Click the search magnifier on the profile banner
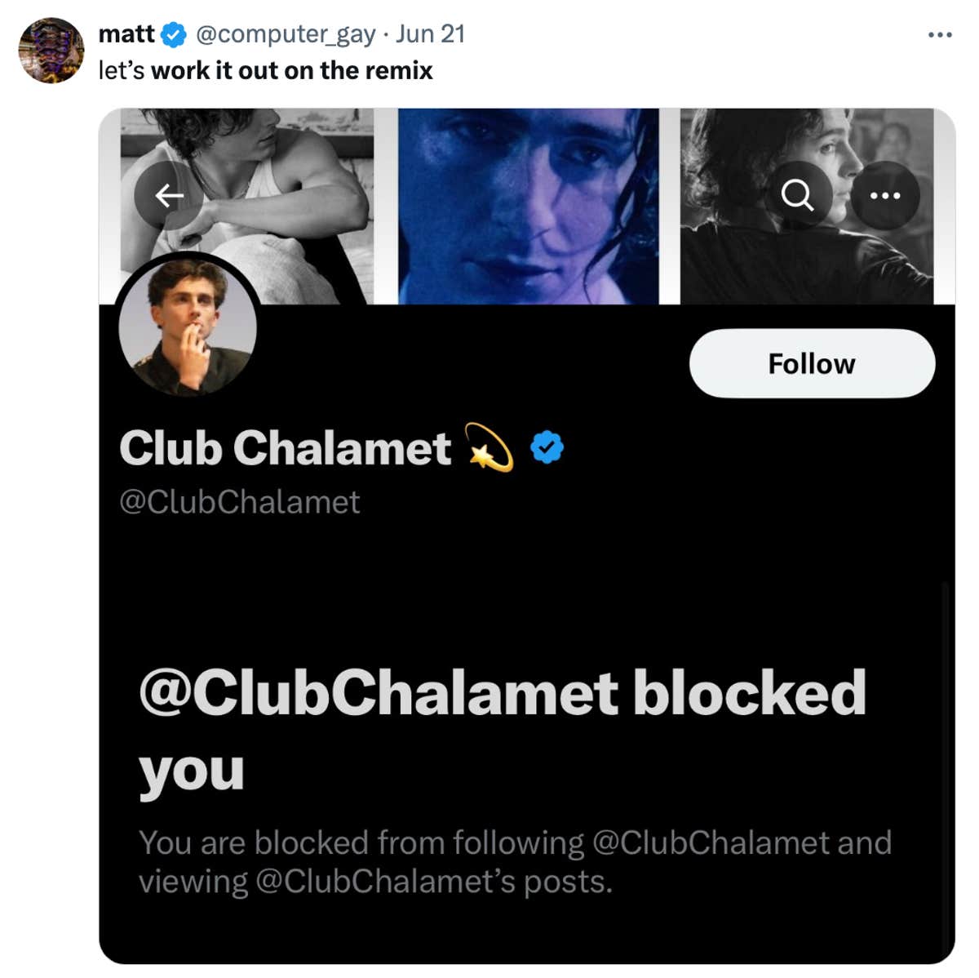 click(798, 196)
